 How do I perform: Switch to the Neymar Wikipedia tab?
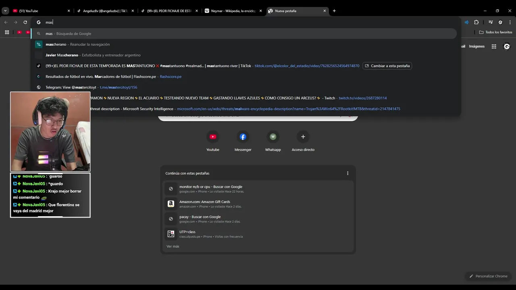[x=233, y=11]
